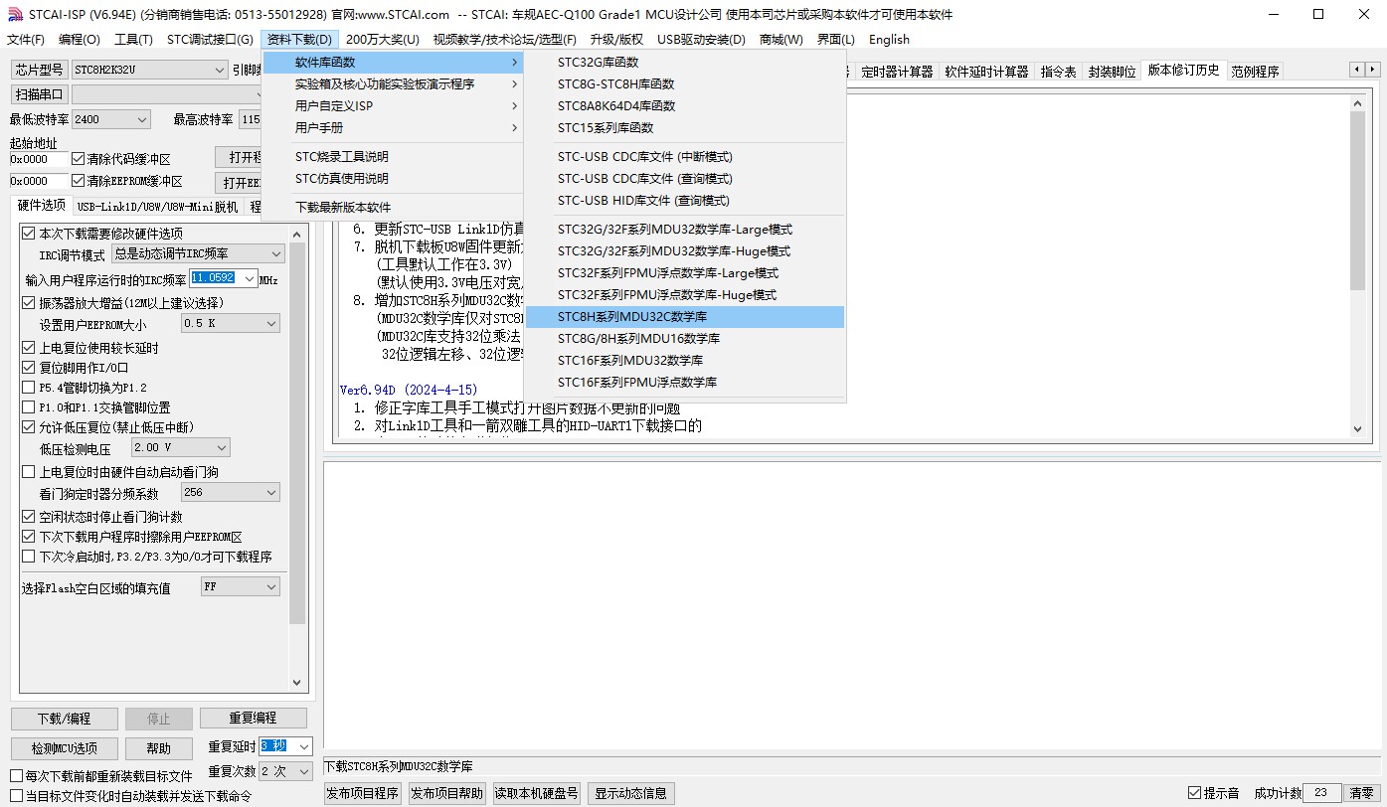Enable 上电复位时由硬件自动启动看门狗
Screen dimensions: 1387x807
click(x=29, y=472)
